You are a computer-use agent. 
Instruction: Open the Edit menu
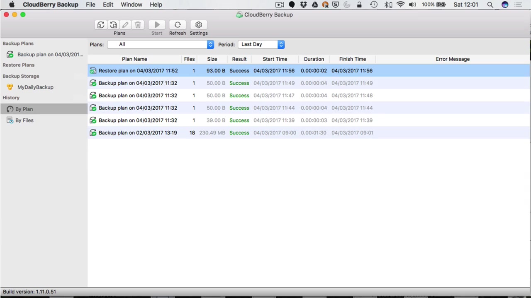coord(108,5)
